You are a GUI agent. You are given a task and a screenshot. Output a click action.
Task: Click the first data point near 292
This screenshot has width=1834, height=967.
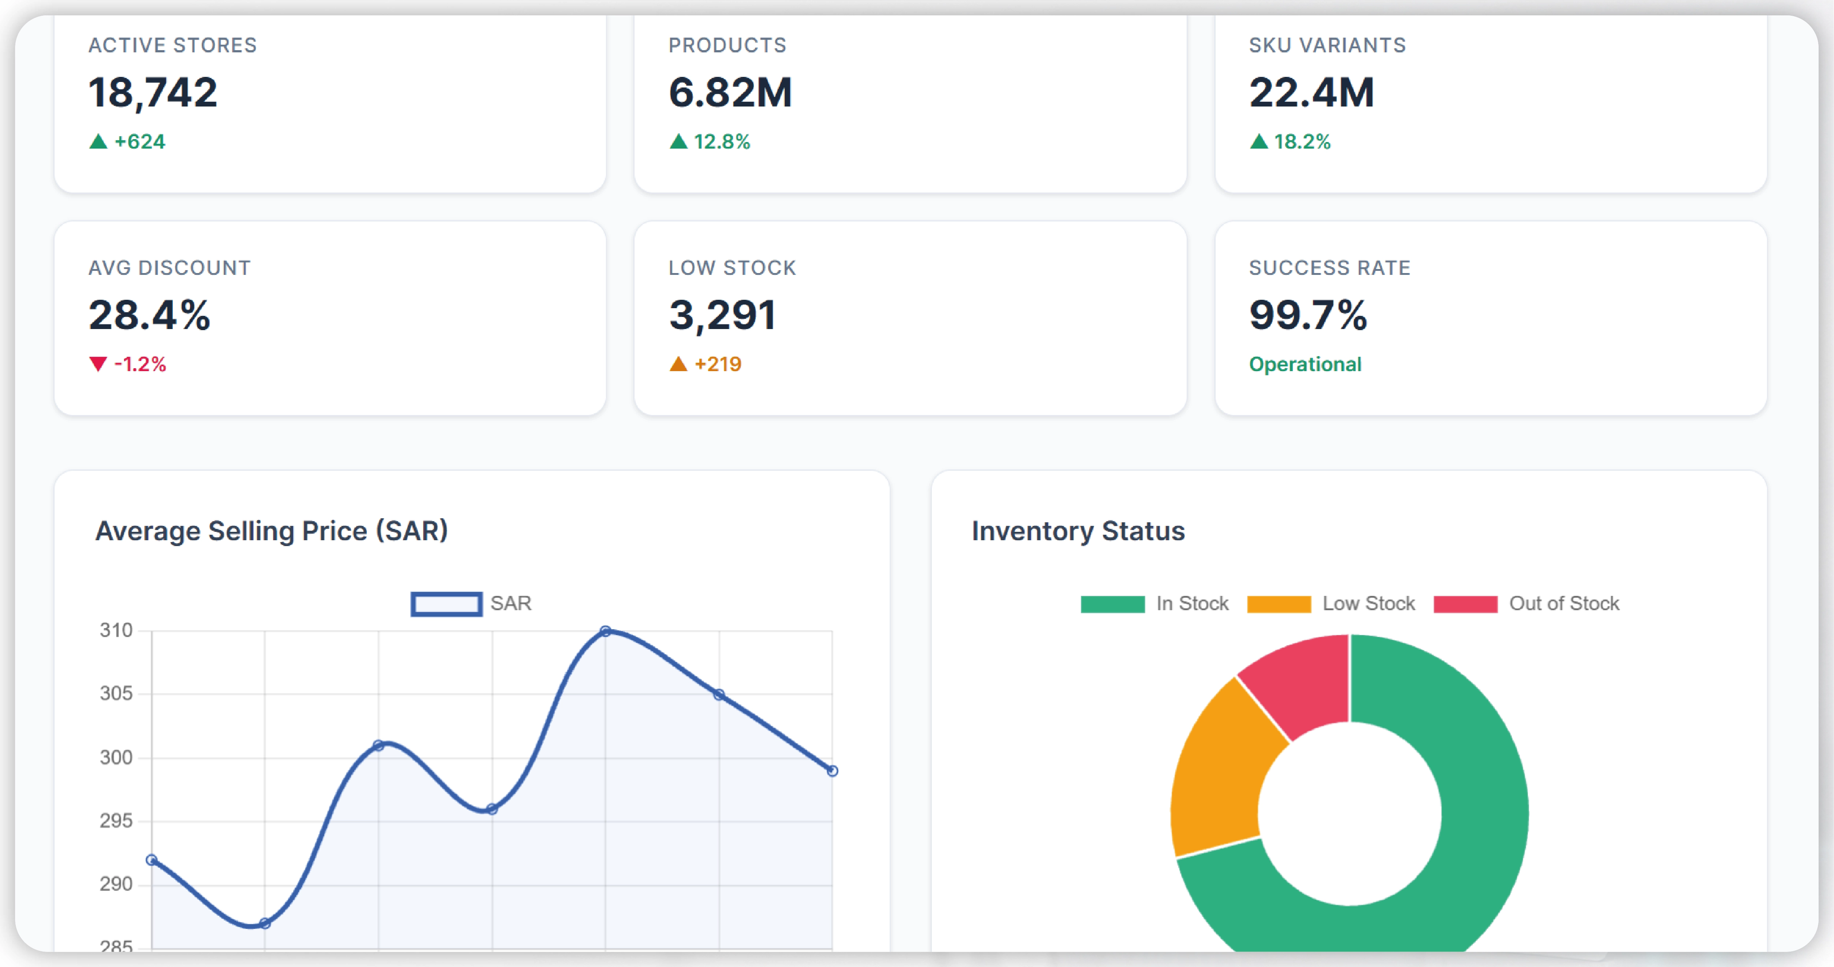click(x=152, y=860)
